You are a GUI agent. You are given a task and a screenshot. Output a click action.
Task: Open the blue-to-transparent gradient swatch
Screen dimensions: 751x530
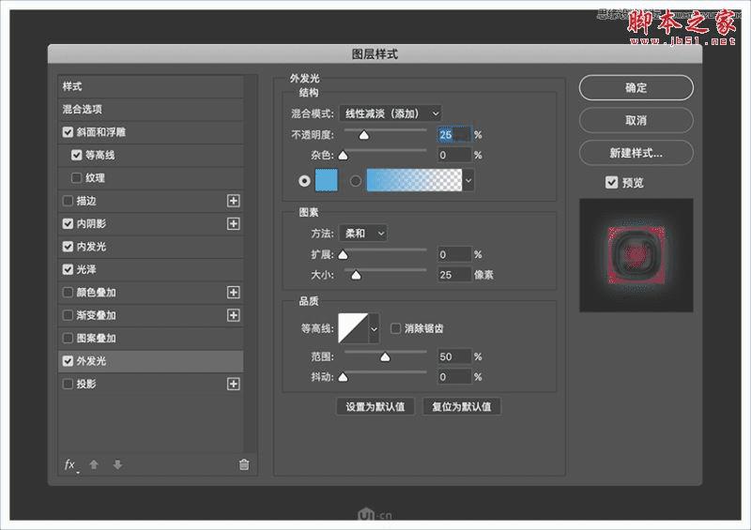coord(414,180)
